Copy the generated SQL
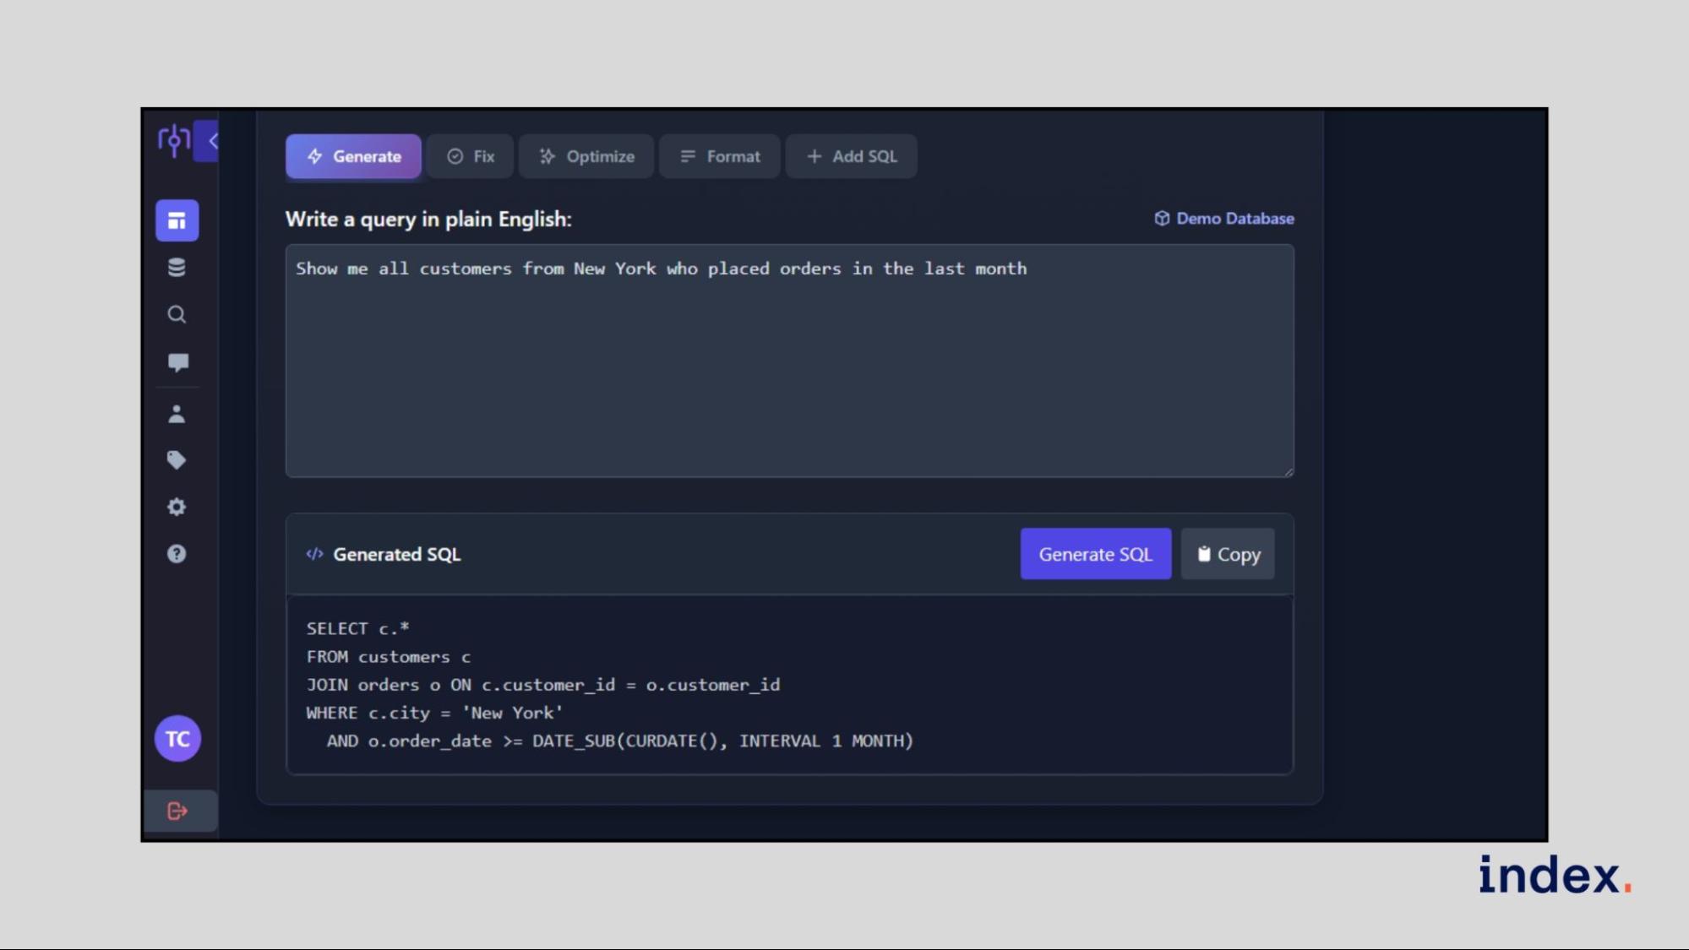The width and height of the screenshot is (1689, 950). (1228, 555)
